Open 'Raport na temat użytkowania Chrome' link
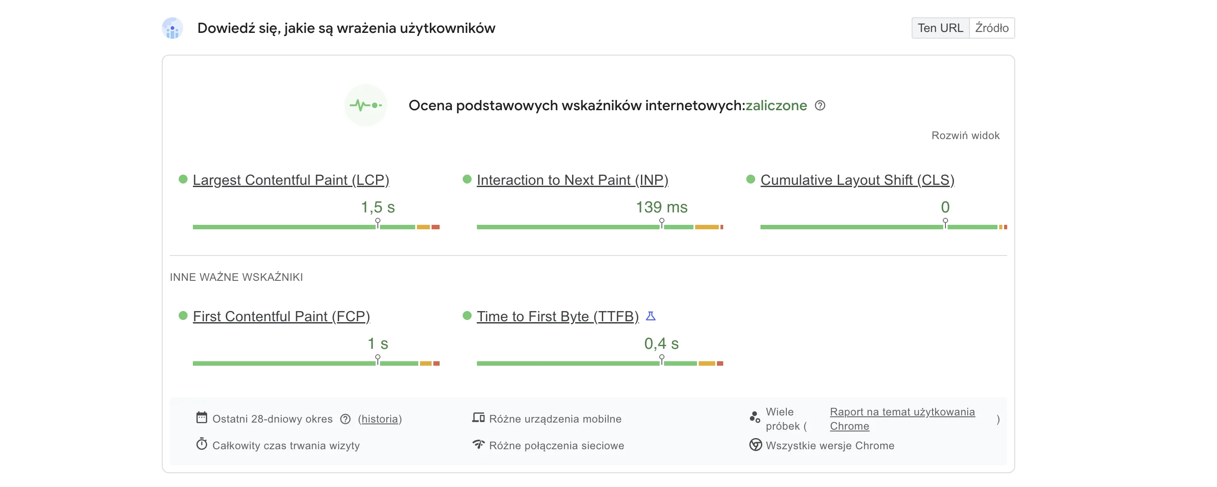The height and width of the screenshot is (487, 1217). (902, 419)
